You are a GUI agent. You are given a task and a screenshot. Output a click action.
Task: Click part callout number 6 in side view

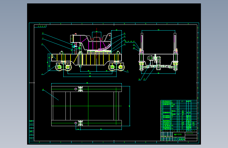124,33
